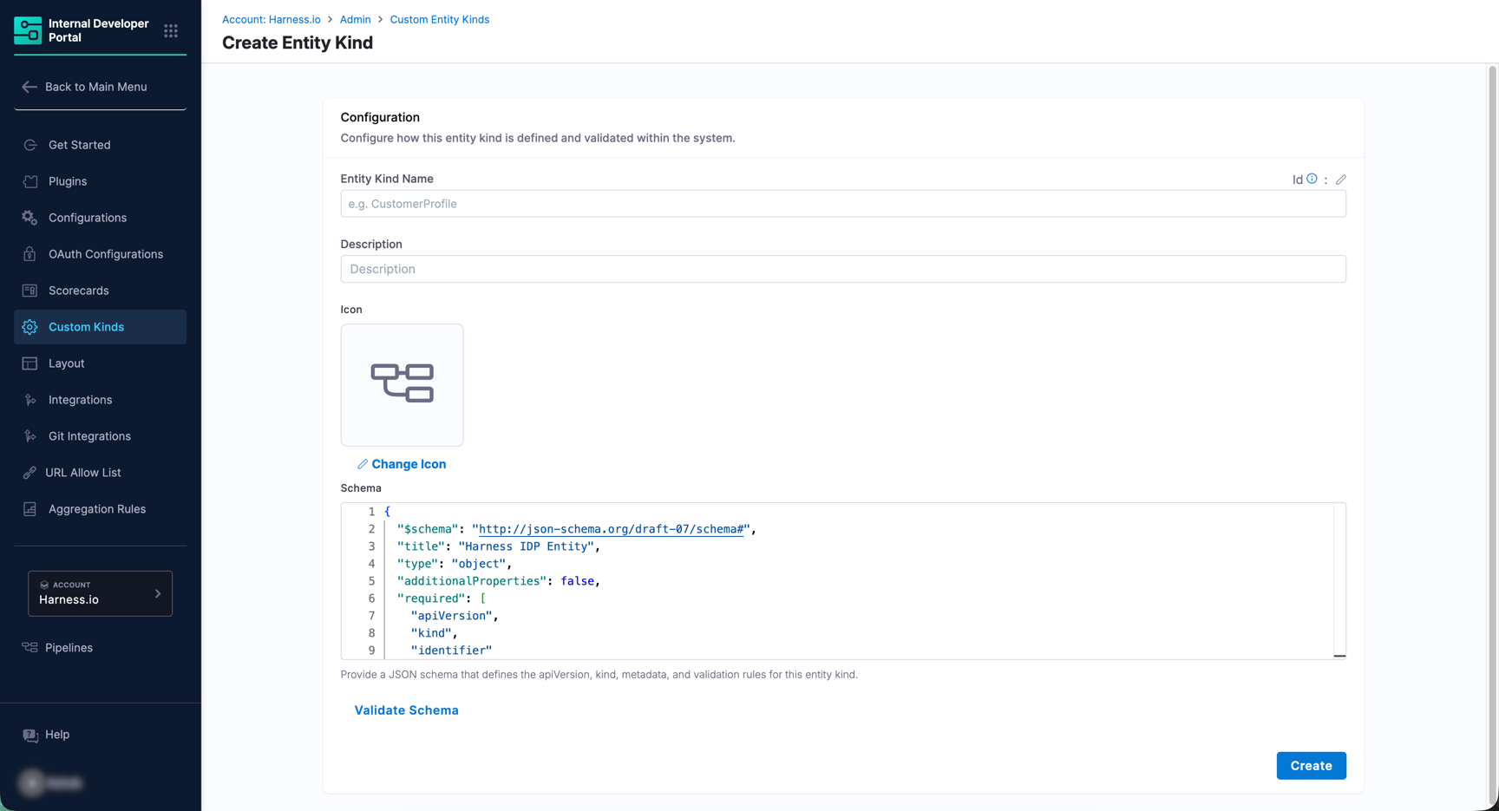The height and width of the screenshot is (811, 1499).
Task: Edit the Id with pencil icon
Action: 1340,180
